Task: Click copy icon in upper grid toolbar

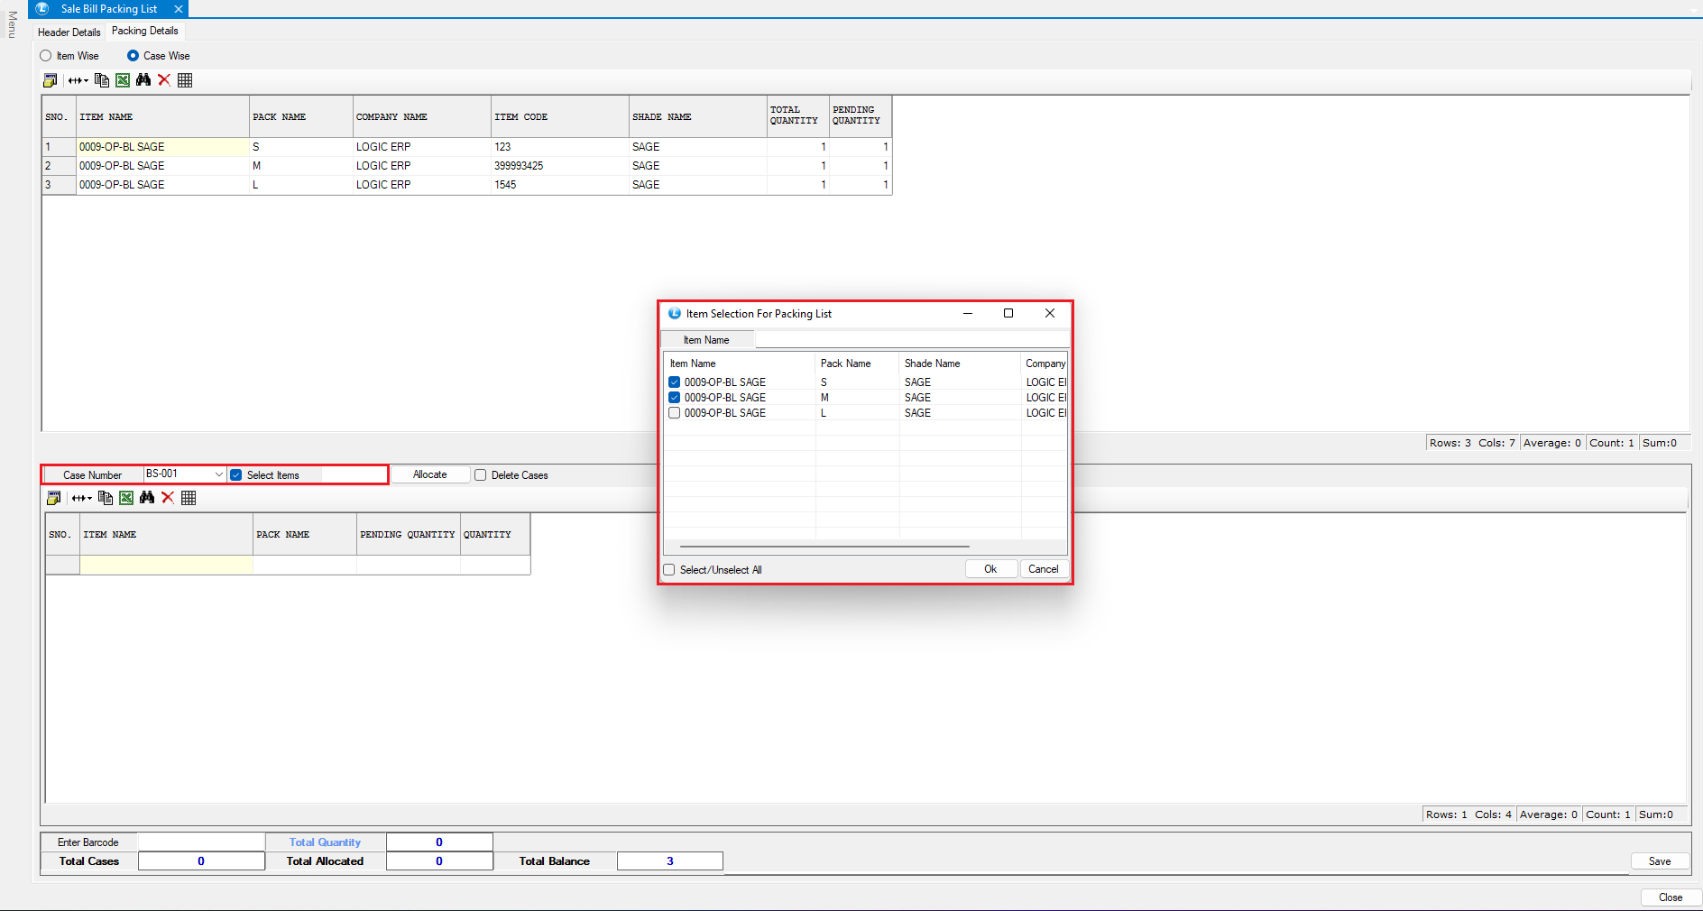Action: 102,80
